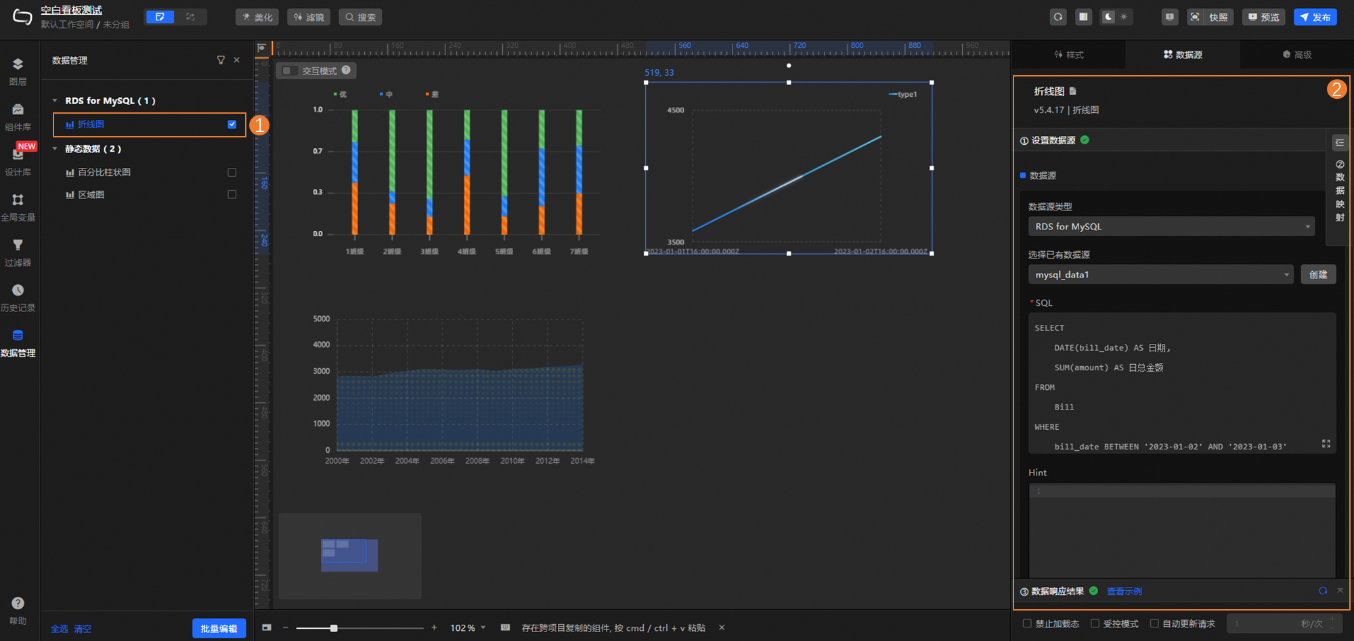Click the 美化 beautify toolbar tool
This screenshot has width=1354, height=641.
click(x=257, y=17)
